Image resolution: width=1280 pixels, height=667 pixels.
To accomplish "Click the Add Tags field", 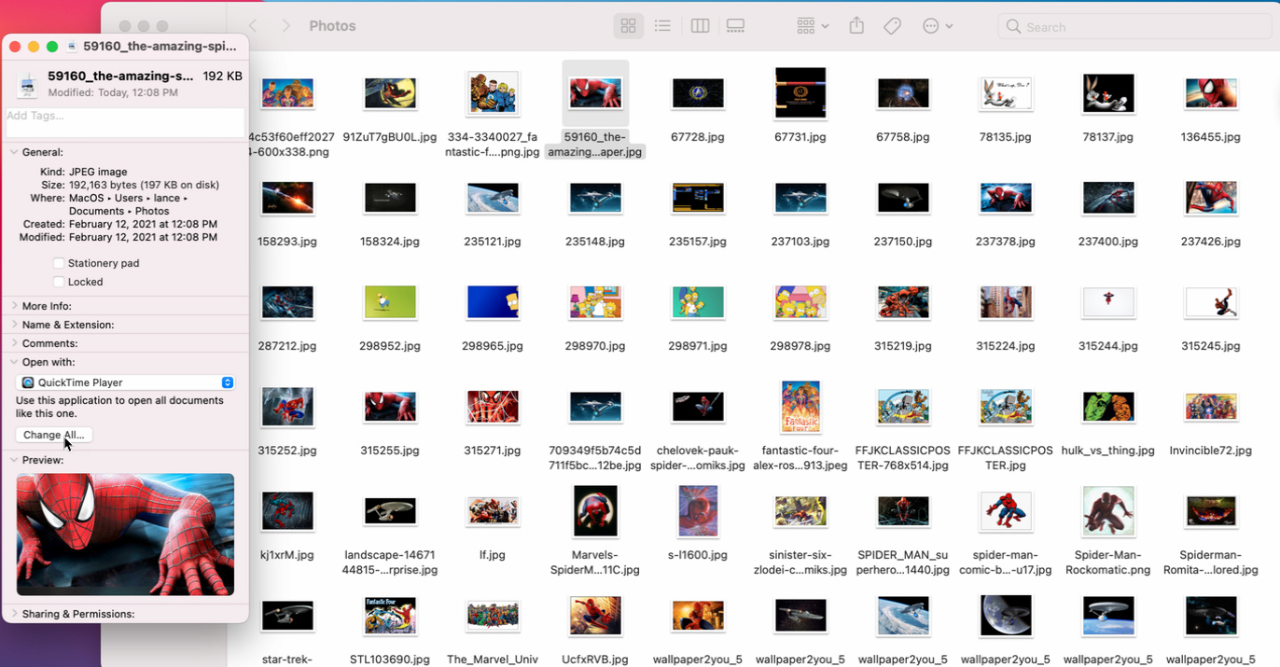I will [125, 122].
